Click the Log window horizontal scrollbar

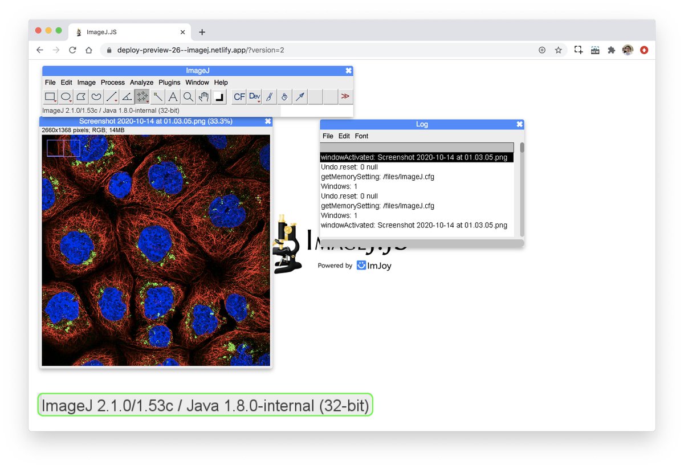(x=422, y=243)
